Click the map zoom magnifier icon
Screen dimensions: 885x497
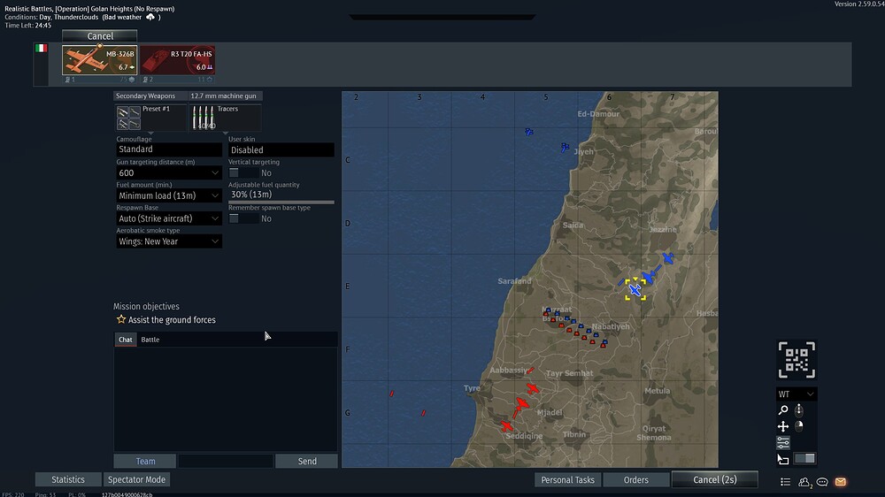[x=783, y=410]
